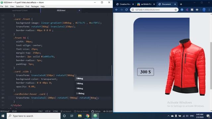Open the Windows Start menu
The width and height of the screenshot is (212, 119).
click(x=3, y=116)
